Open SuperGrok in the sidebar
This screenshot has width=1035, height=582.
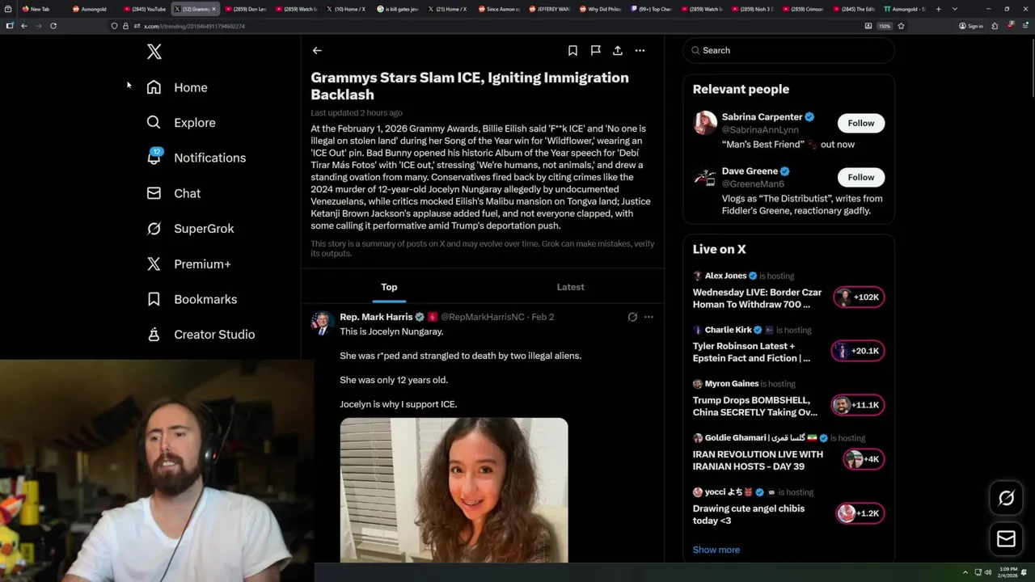pos(191,229)
